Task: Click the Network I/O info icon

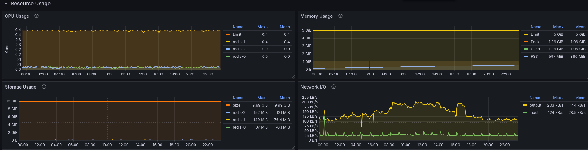Action: pos(334,87)
